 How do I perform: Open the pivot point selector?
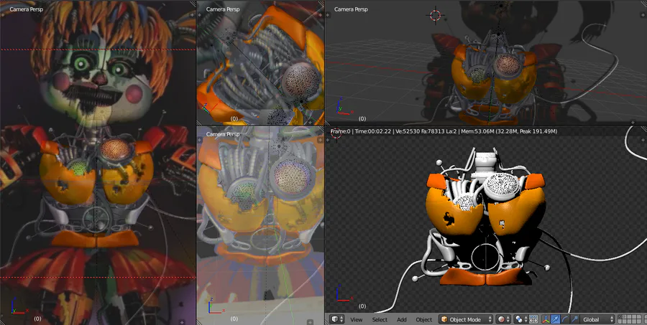(520, 319)
